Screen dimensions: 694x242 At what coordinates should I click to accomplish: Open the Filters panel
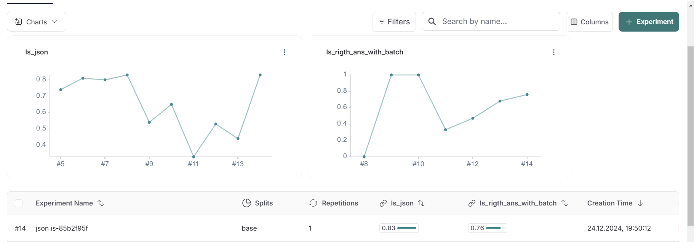(394, 22)
